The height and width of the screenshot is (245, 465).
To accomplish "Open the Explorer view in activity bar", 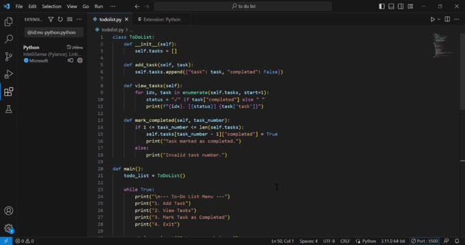I will tap(9, 21).
